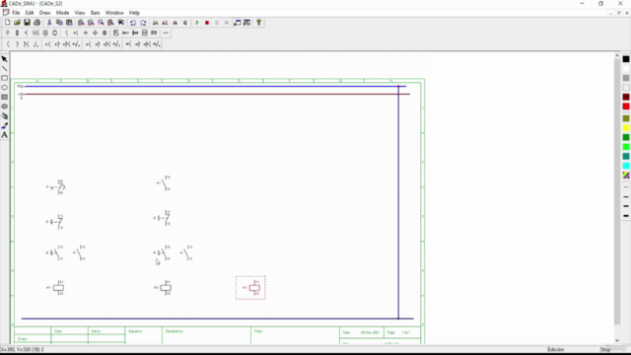Image resolution: width=631 pixels, height=355 pixels.
Task: Open the multicolor custom color swatch
Action: (626, 176)
